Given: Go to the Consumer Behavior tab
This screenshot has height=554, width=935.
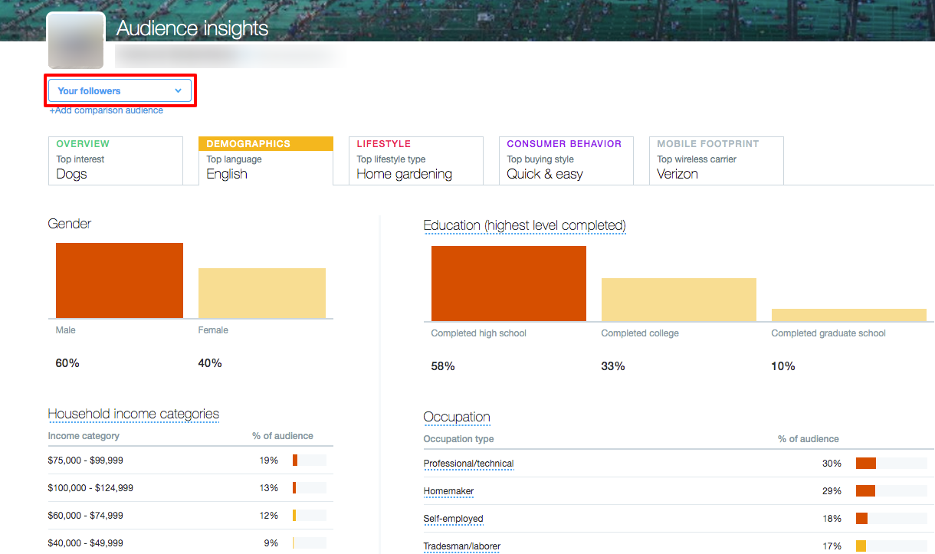Looking at the screenshot, I should pyautogui.click(x=566, y=160).
